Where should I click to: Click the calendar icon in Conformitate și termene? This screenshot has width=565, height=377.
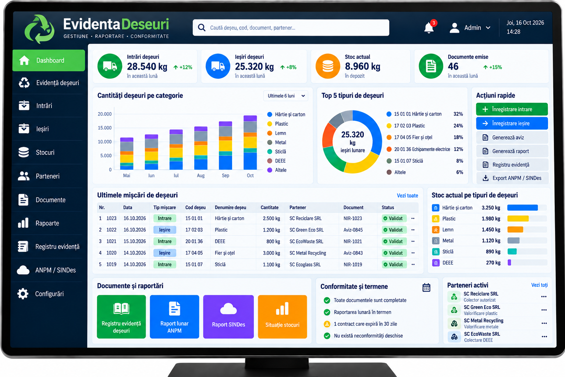(x=426, y=288)
